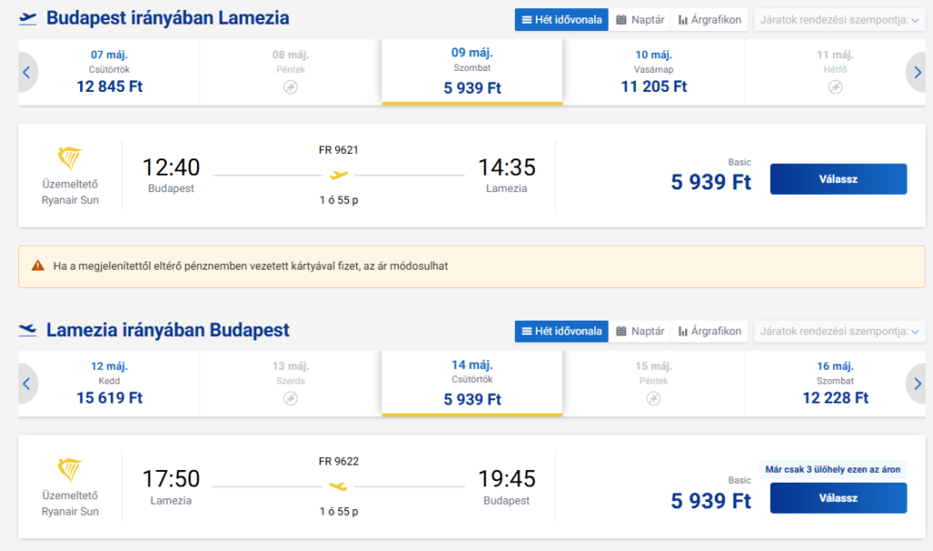Expand the return flight sorting dropdown
The width and height of the screenshot is (933, 551).
click(x=838, y=332)
